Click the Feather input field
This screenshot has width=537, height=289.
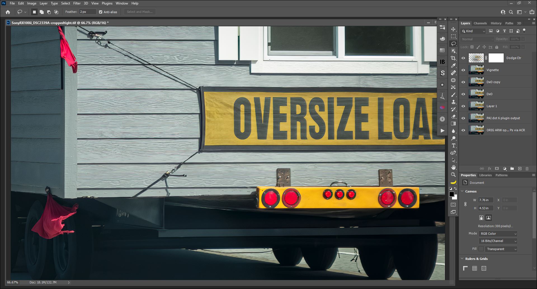coord(87,12)
